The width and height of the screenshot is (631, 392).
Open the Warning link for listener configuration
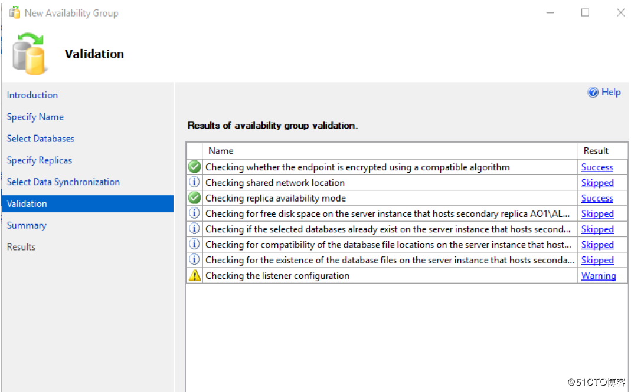click(599, 276)
